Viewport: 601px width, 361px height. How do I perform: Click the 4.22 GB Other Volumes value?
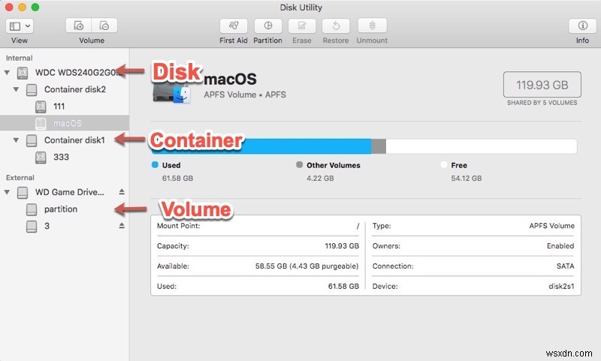click(x=320, y=178)
